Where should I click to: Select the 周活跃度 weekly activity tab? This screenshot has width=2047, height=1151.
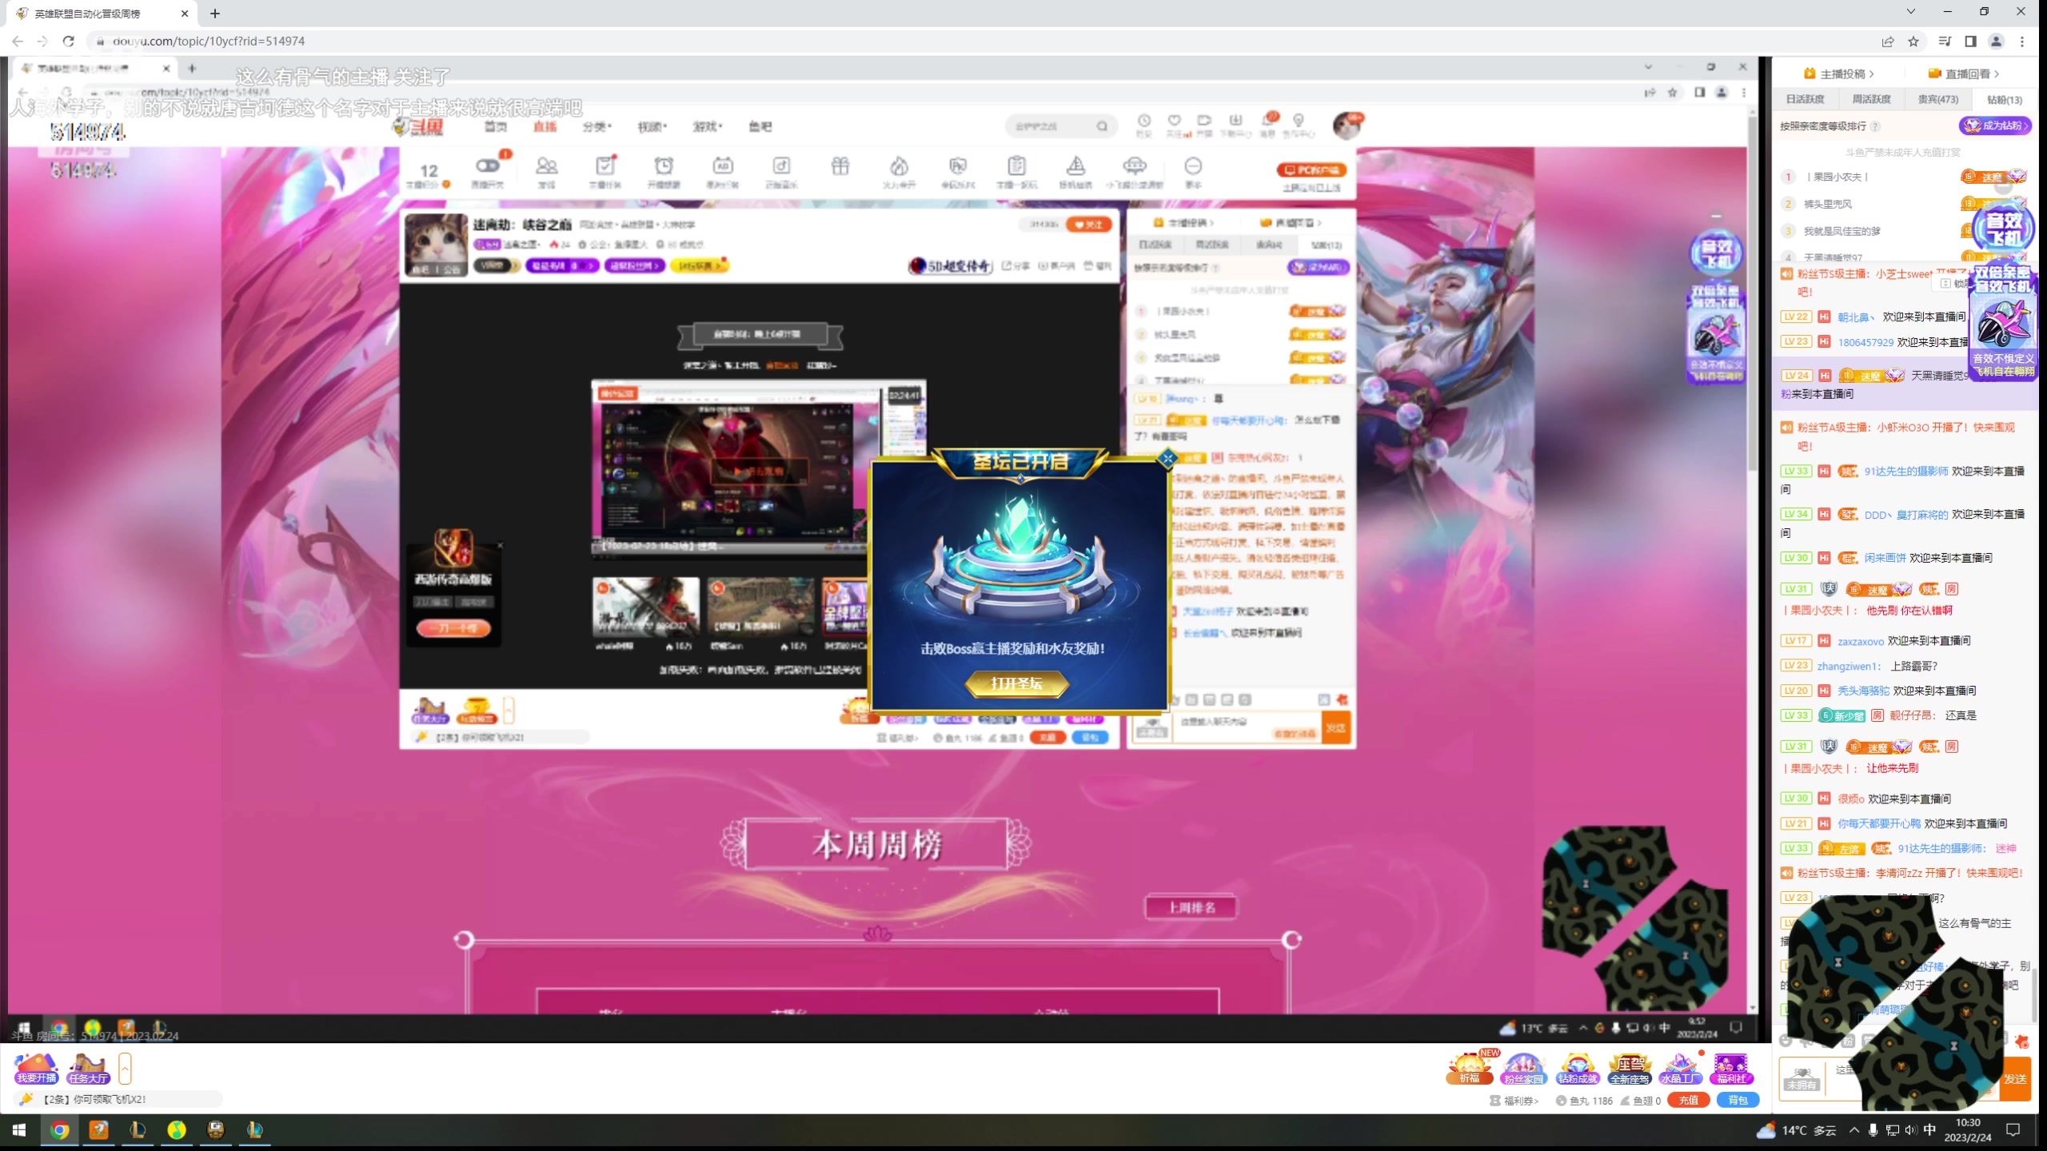point(1871,99)
